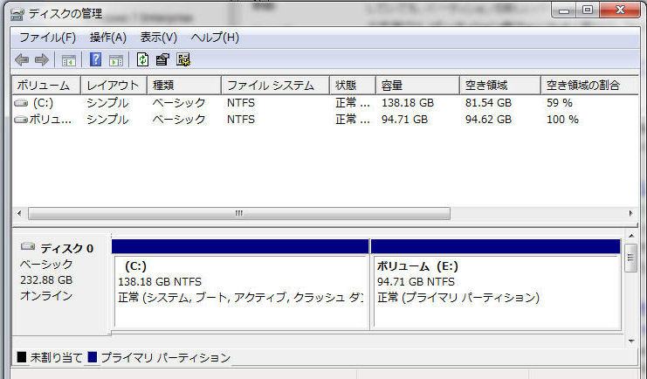Click the disk pane vertical scrollbar thumb
Image resolution: width=647 pixels, height=379 pixels.
(x=631, y=258)
